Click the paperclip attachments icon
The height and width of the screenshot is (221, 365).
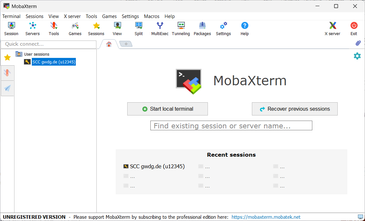click(x=358, y=43)
